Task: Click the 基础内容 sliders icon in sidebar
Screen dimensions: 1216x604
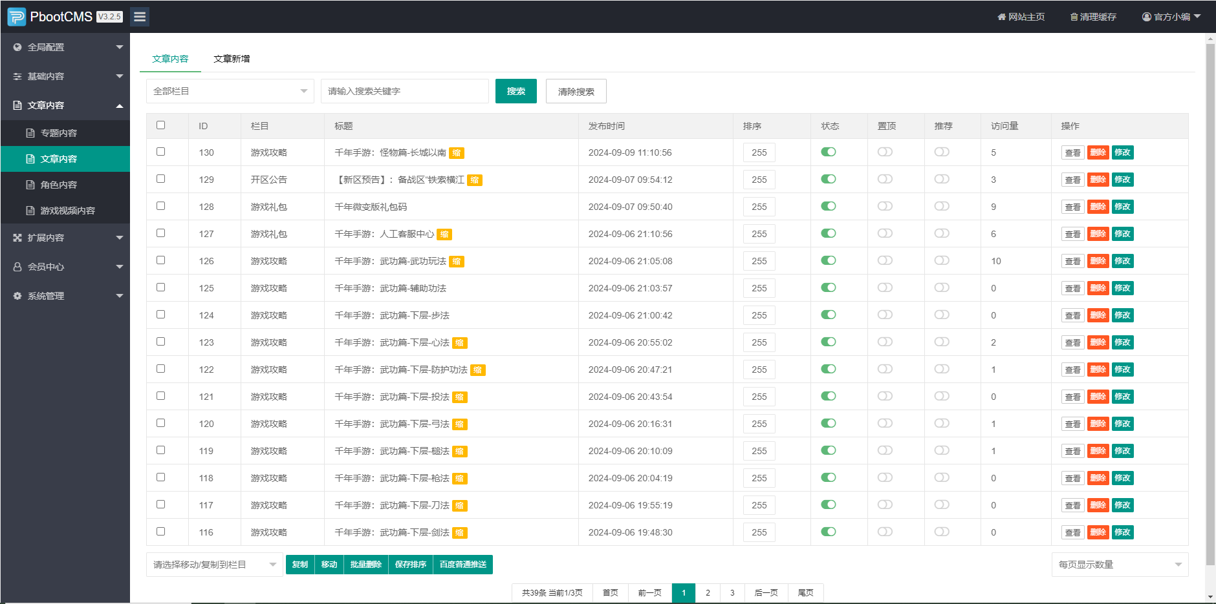Action: coord(17,76)
